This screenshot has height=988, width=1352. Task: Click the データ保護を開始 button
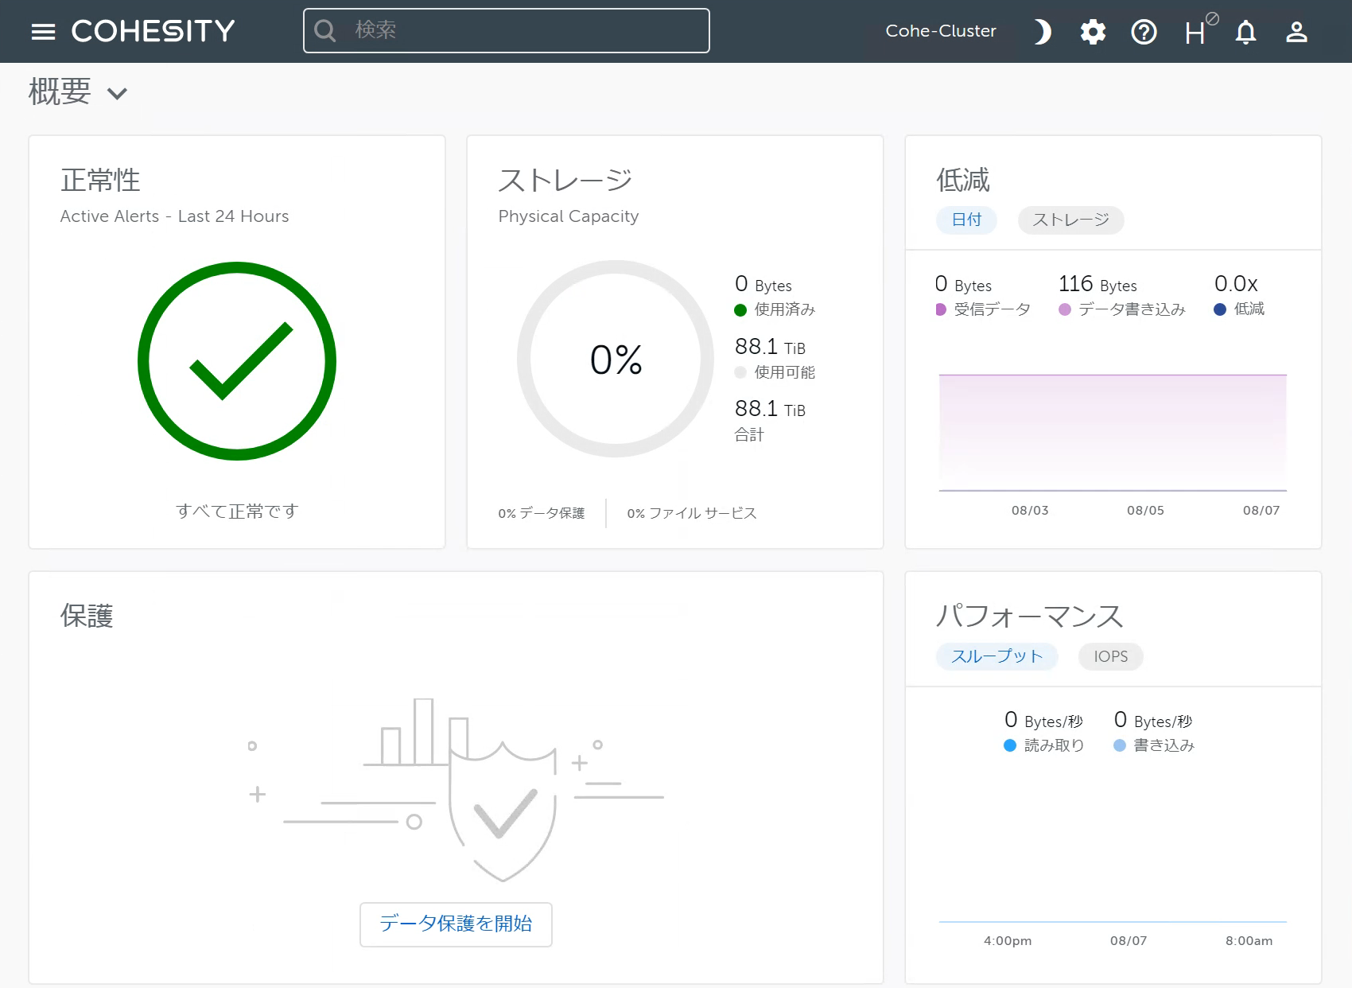click(456, 924)
